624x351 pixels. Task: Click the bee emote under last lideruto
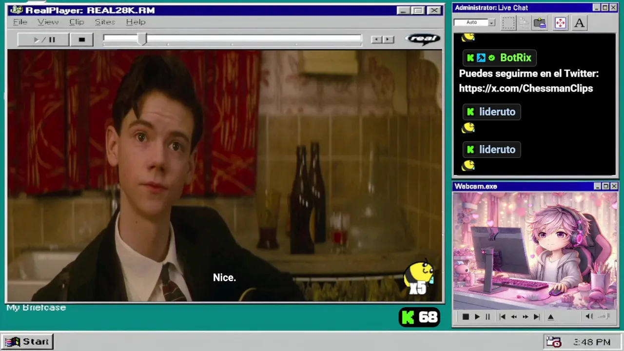468,166
